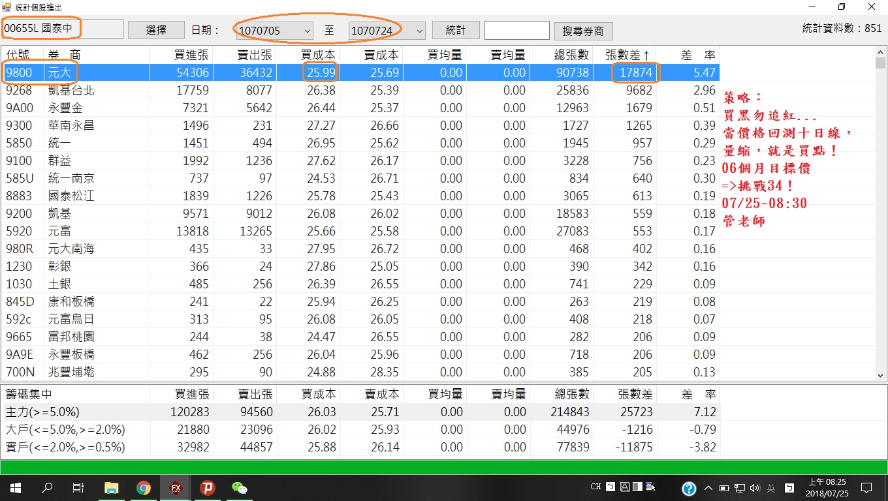Switch to the FX app on taskbar
Viewport: 888px width, 501px height.
point(176,488)
